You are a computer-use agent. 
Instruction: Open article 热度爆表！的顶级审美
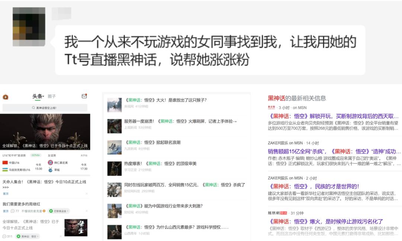tap(160, 164)
